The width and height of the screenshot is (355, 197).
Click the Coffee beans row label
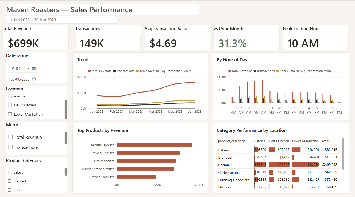coord(229,172)
